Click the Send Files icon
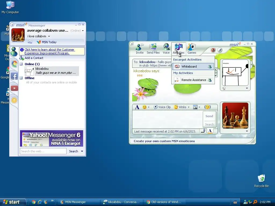275x206 pixels. 153,49
